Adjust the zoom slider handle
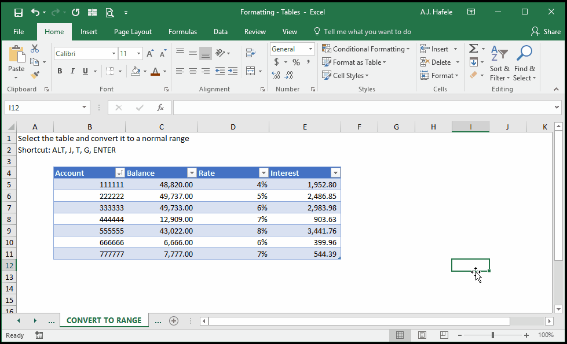The width and height of the screenshot is (567, 344). pos(492,335)
